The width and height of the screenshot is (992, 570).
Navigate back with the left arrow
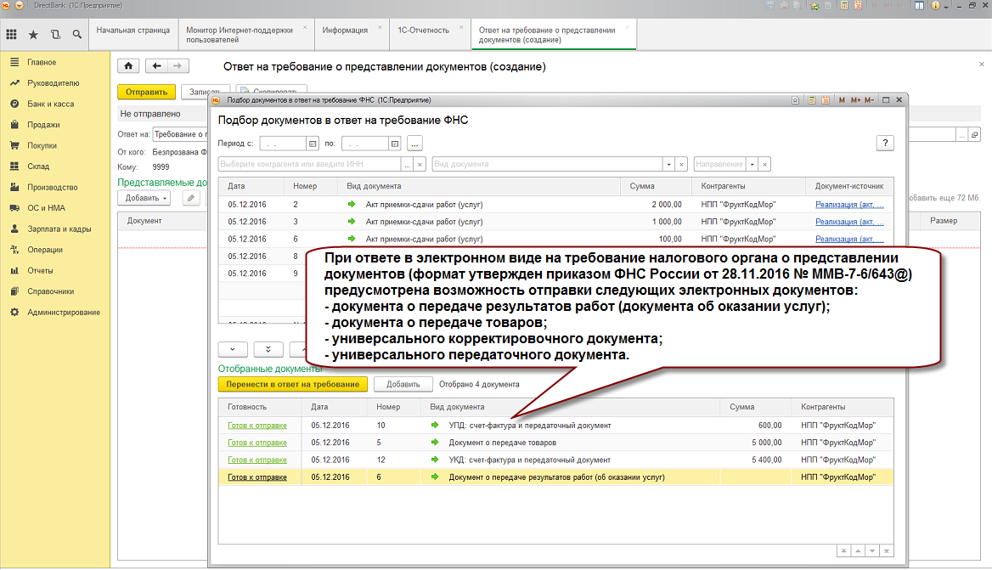tap(157, 66)
